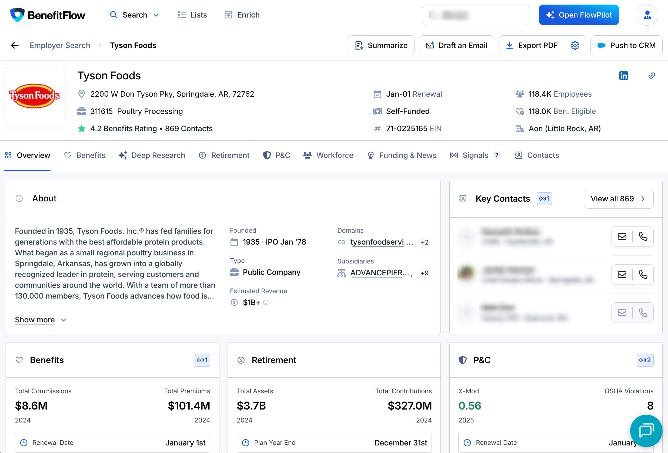Click the P&C Renewal Date clock icon
Viewport: 668px width, 453px height.
pos(467,443)
